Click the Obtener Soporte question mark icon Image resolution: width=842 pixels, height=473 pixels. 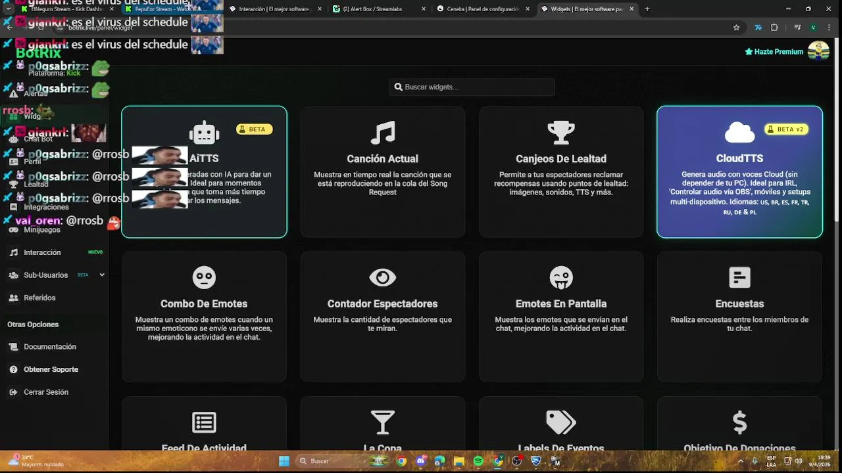click(x=13, y=369)
